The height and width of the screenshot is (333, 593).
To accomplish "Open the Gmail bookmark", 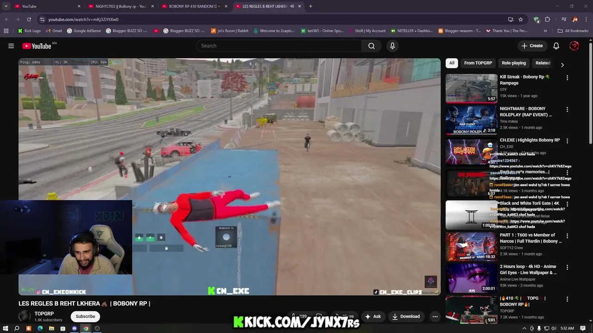I will click(x=54, y=31).
